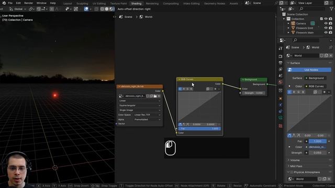Switch to the Rendering workspace tab

(x=152, y=4)
